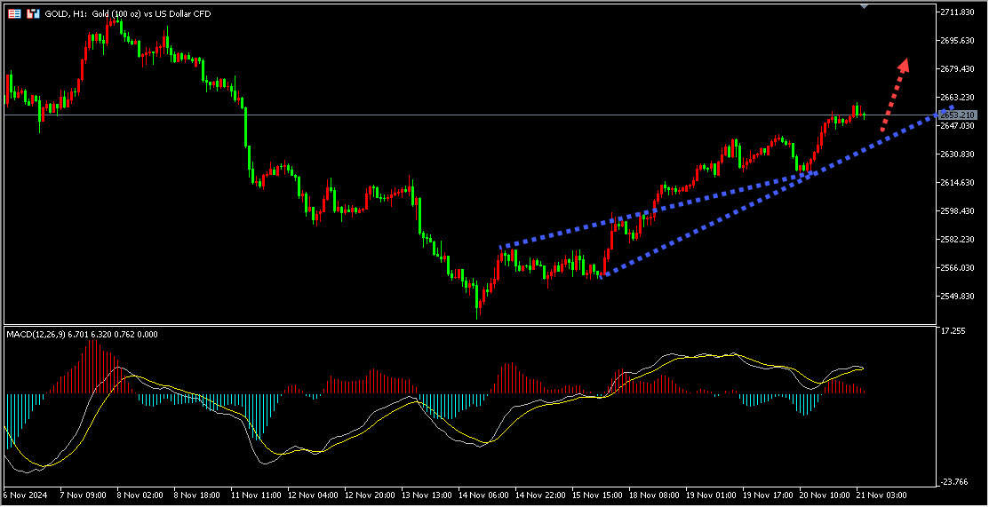
Task: Click the 2695.630 price scale label
Action: (961, 41)
